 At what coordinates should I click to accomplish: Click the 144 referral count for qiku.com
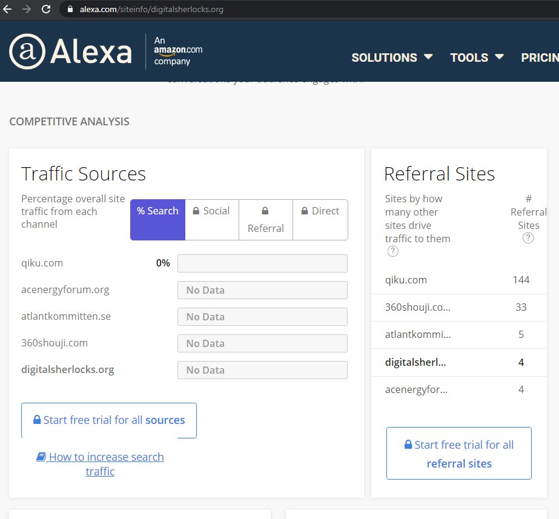pos(521,280)
